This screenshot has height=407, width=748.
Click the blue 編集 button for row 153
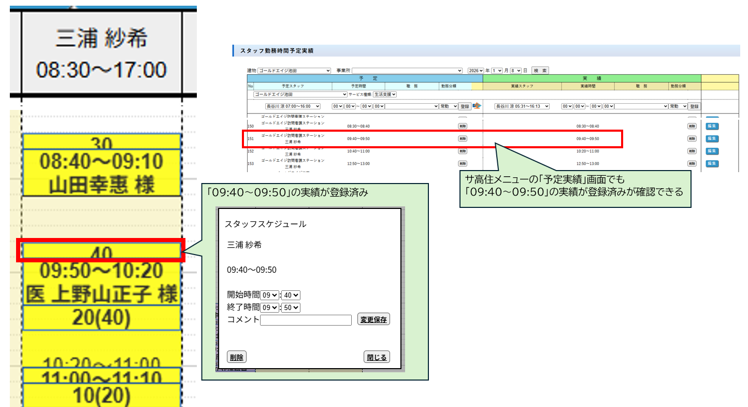click(712, 163)
